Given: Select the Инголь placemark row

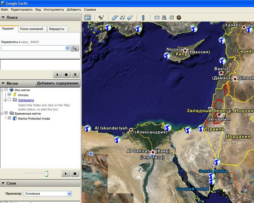Looking at the screenshot, I should [23, 95].
